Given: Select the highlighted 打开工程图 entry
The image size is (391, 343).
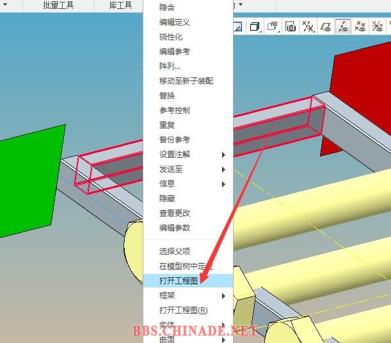Looking at the screenshot, I should pos(188,281).
